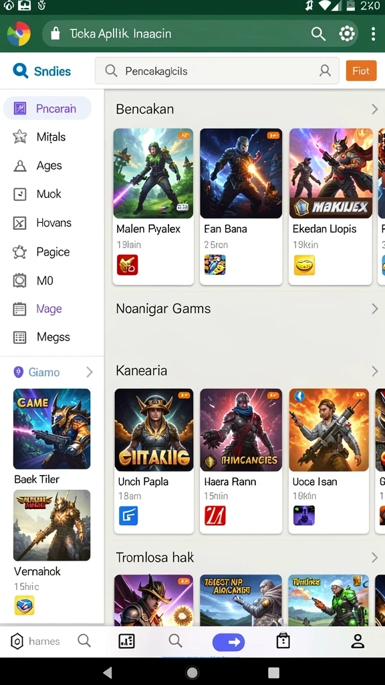The width and height of the screenshot is (385, 685).
Task: Click the Haera Rann title text
Action: 230,482
